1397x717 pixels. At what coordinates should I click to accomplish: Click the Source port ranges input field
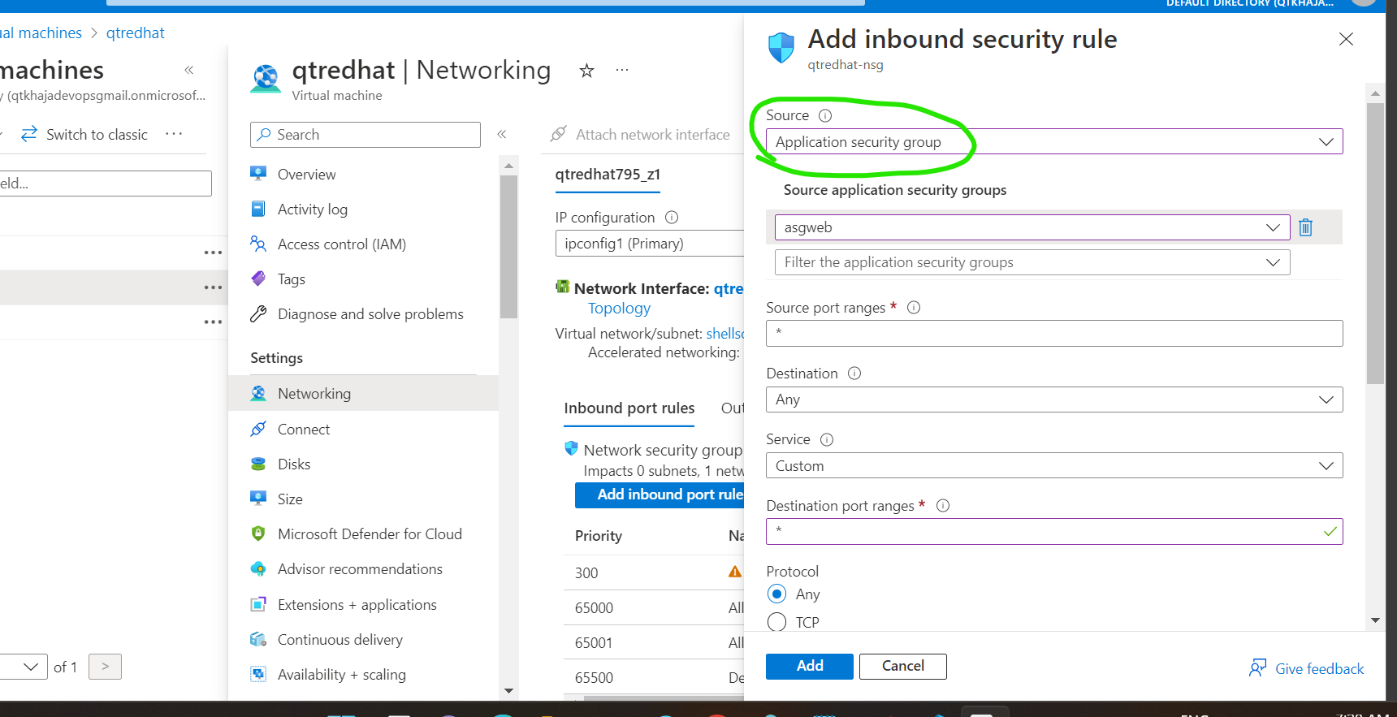tap(1053, 333)
